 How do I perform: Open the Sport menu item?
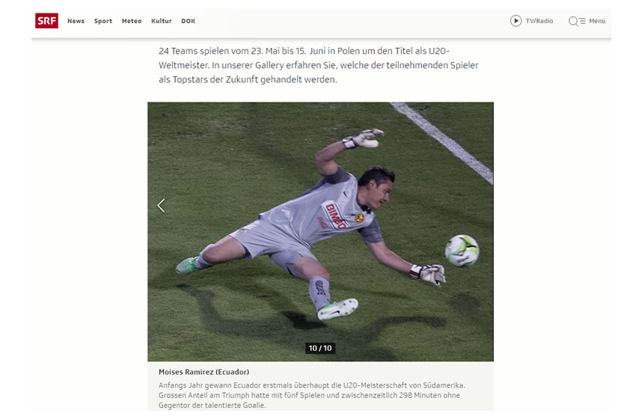point(103,21)
